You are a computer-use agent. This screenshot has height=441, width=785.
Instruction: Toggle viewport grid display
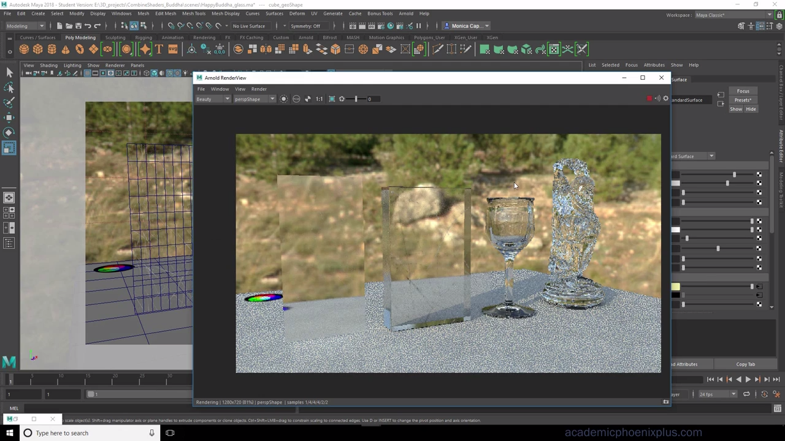[86, 73]
